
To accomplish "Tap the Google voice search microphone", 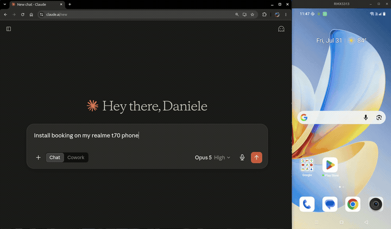I will coord(365,117).
